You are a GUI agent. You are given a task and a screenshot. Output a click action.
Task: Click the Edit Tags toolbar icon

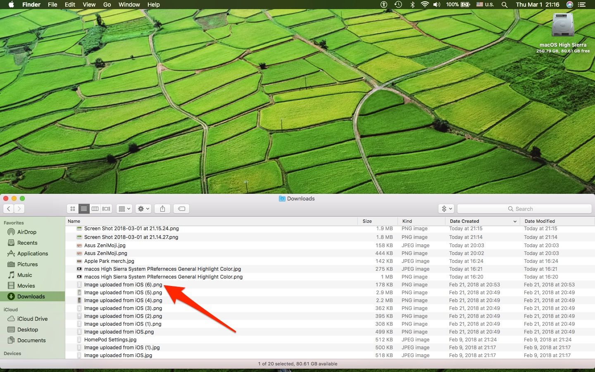tap(181, 209)
